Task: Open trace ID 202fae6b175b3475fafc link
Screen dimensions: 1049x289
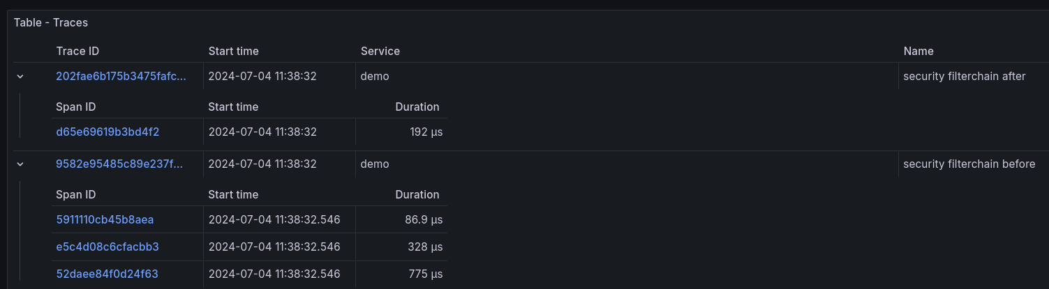Action: [121, 77]
